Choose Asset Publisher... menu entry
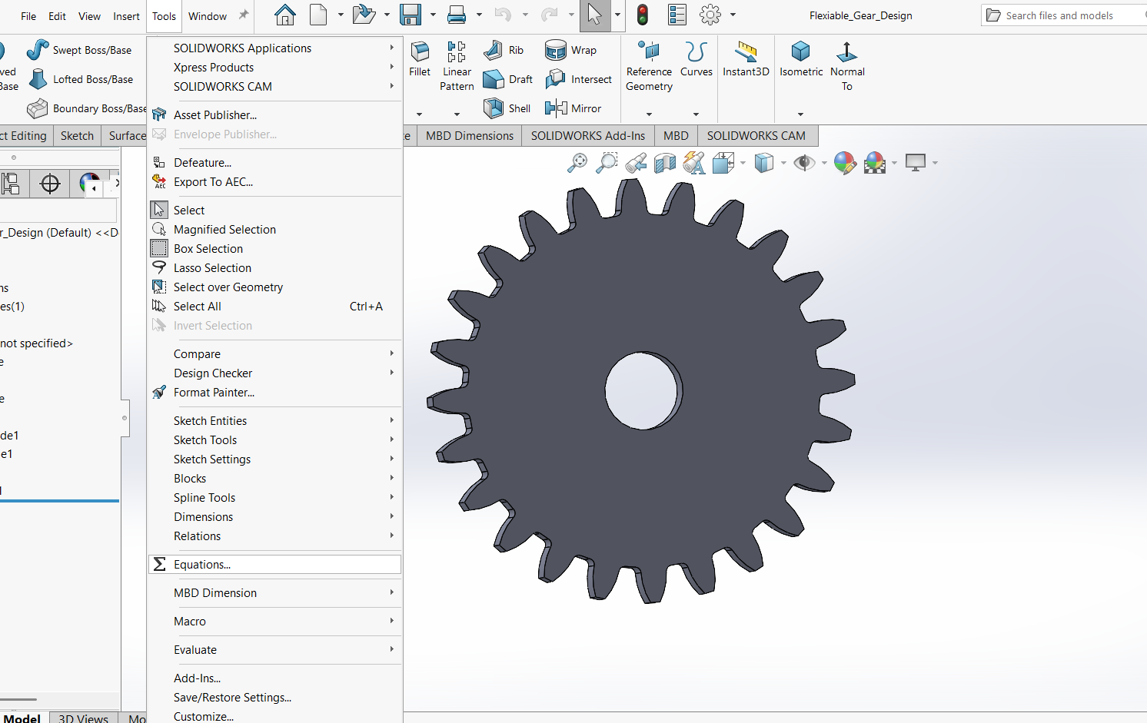Image resolution: width=1147 pixels, height=723 pixels. [x=275, y=114]
